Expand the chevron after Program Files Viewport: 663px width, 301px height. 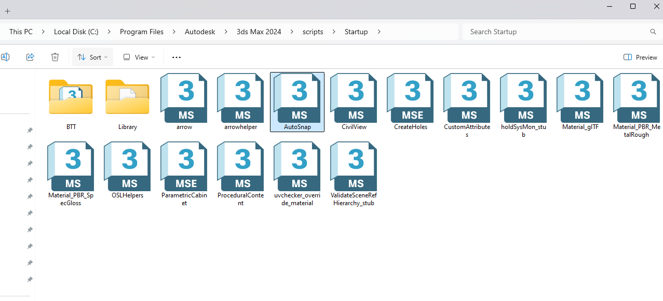click(x=174, y=32)
